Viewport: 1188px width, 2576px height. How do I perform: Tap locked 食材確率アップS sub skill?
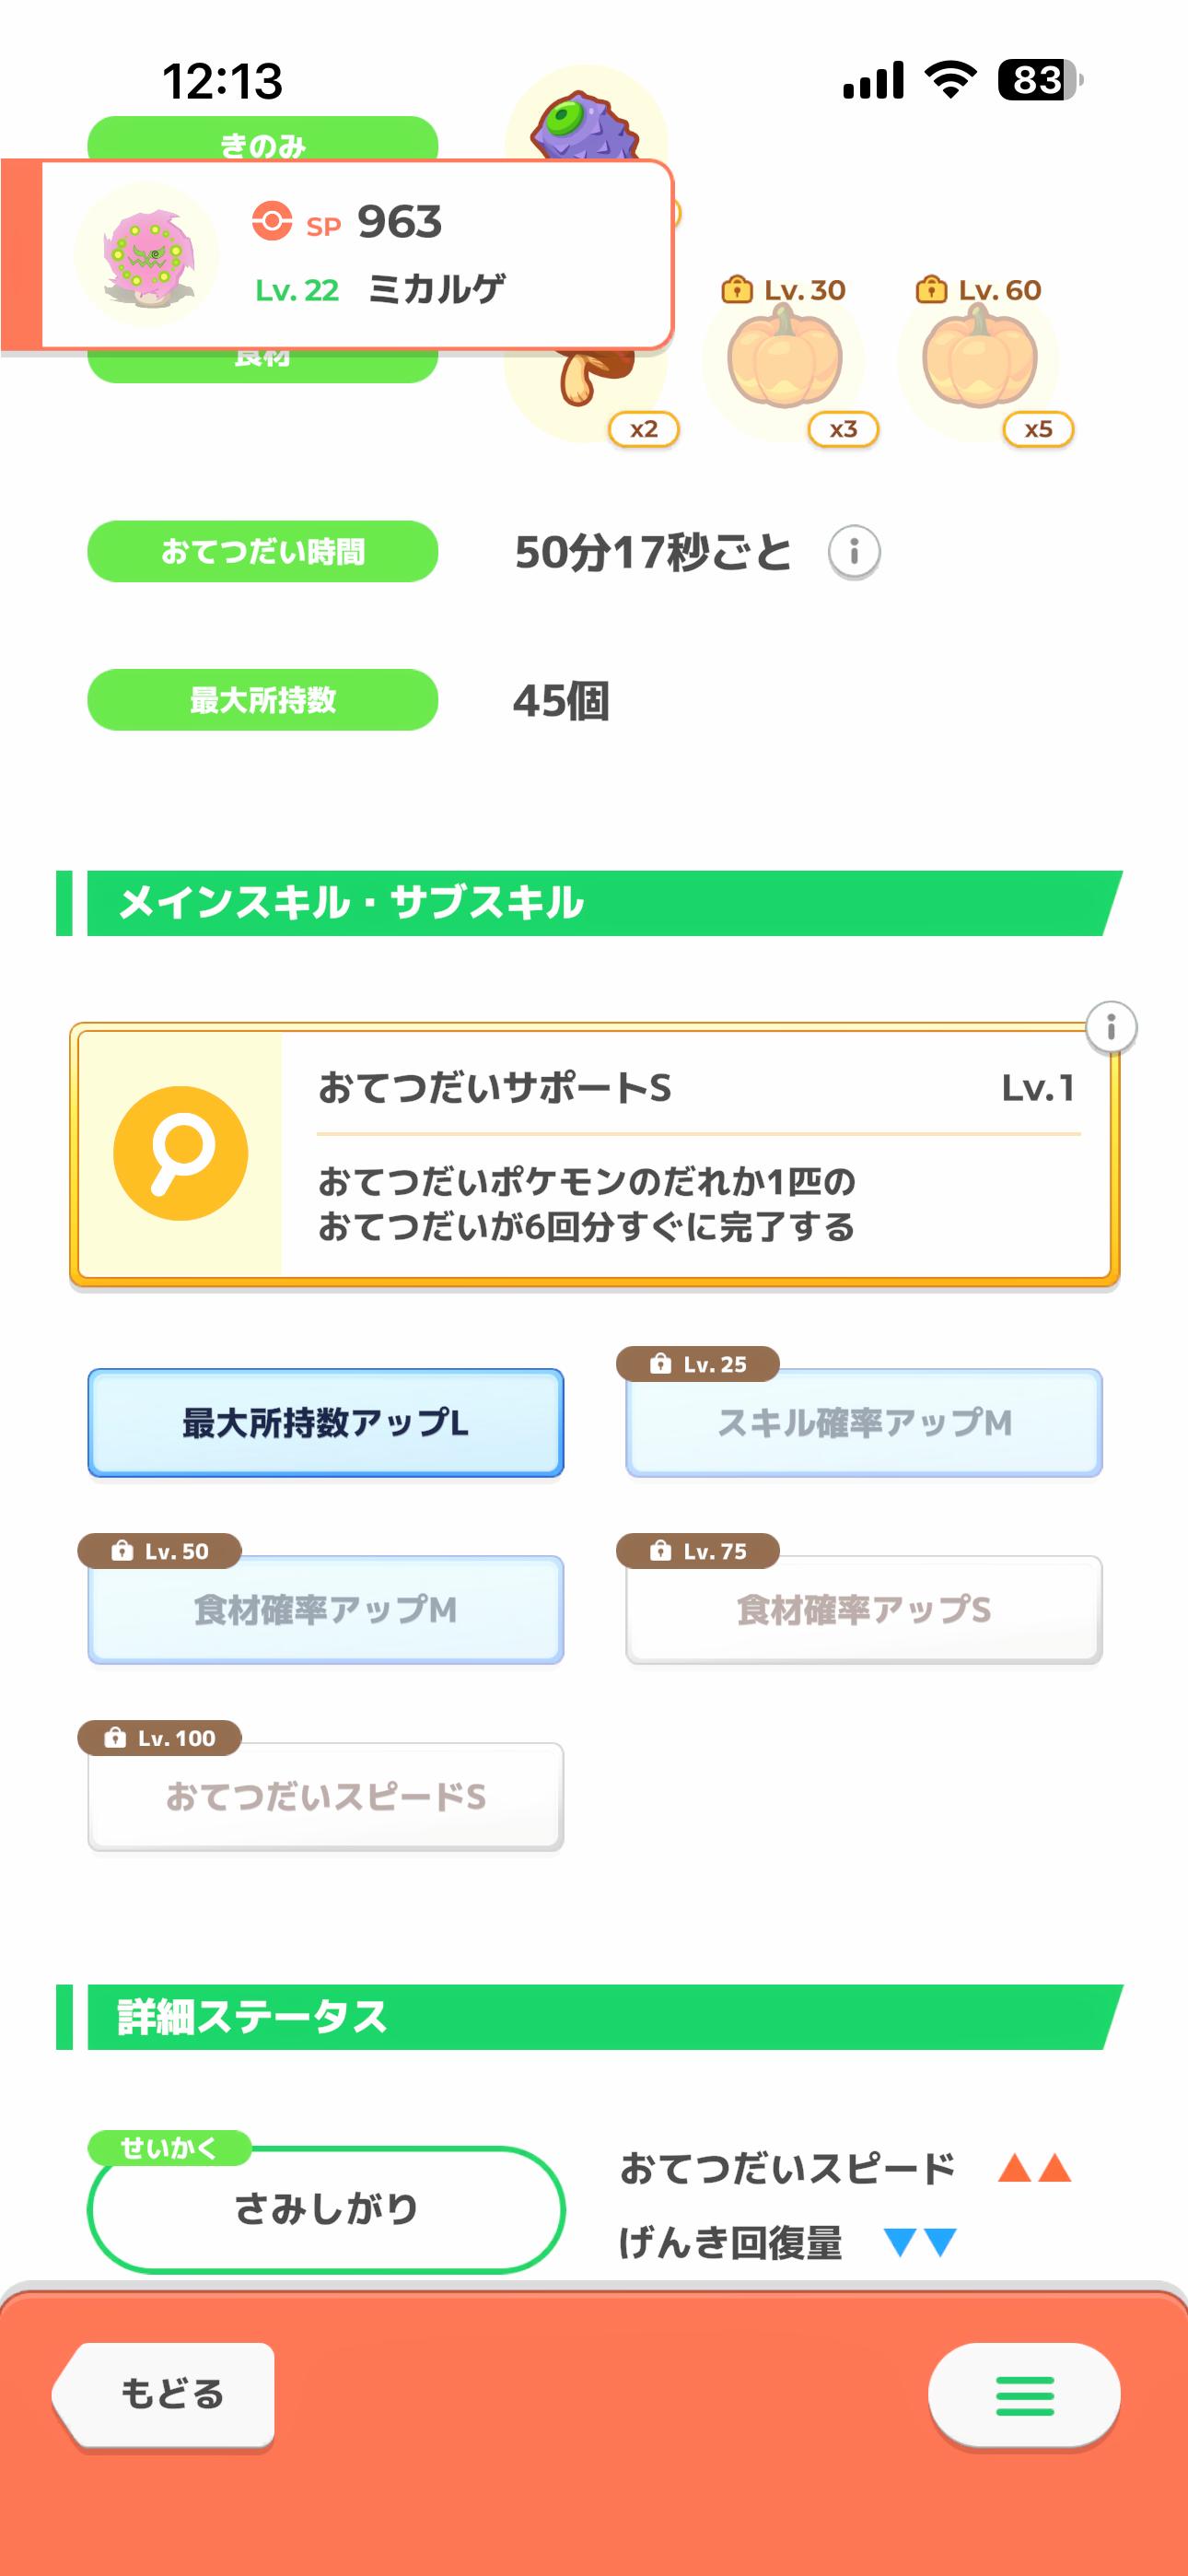[x=863, y=1609]
